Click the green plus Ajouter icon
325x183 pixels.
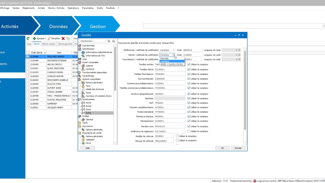coord(34,39)
